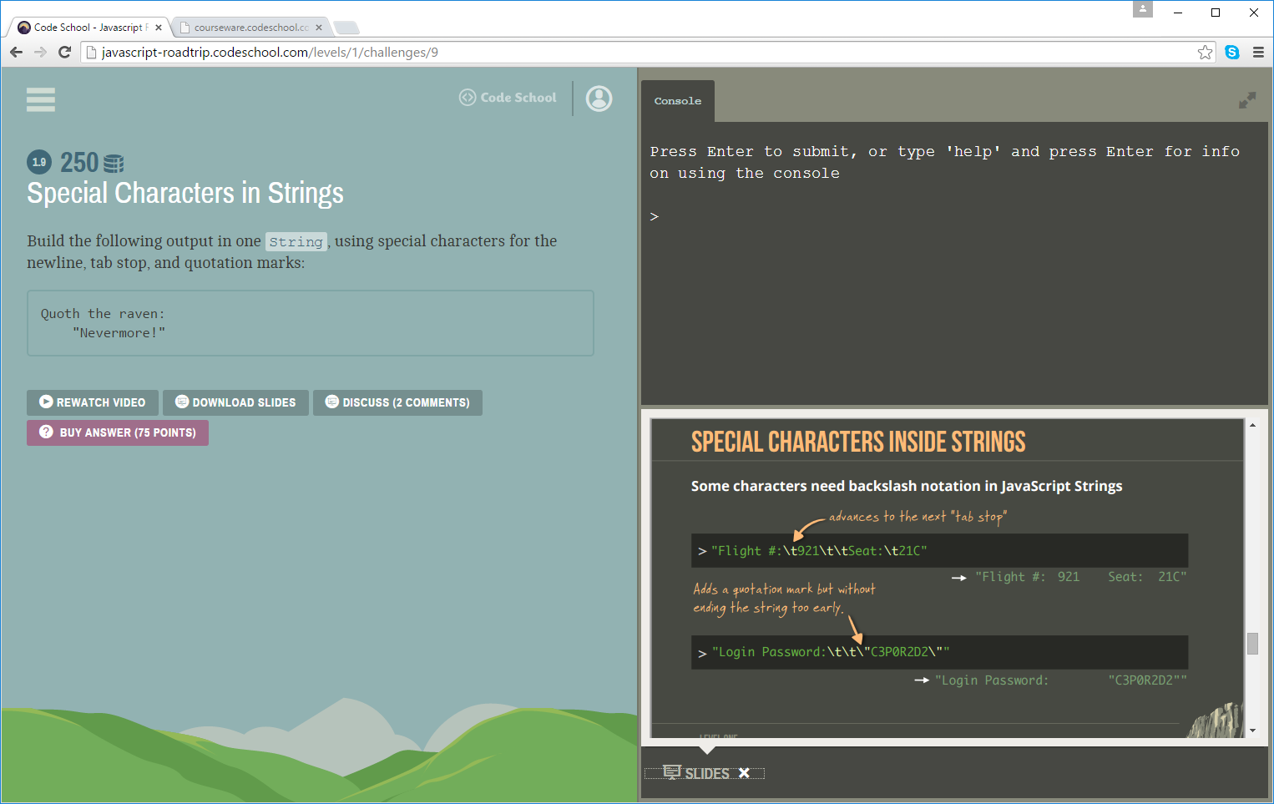
Task: Open the Skype browser extension
Action: click(1232, 52)
